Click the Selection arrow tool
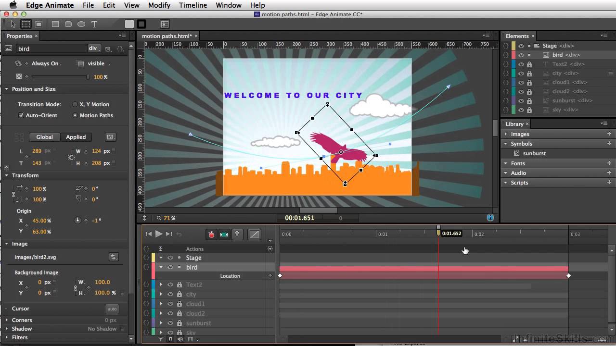 (x=13, y=24)
